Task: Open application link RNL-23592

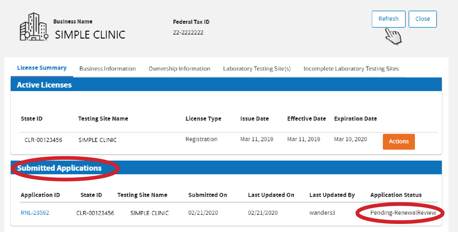Action: (35, 213)
